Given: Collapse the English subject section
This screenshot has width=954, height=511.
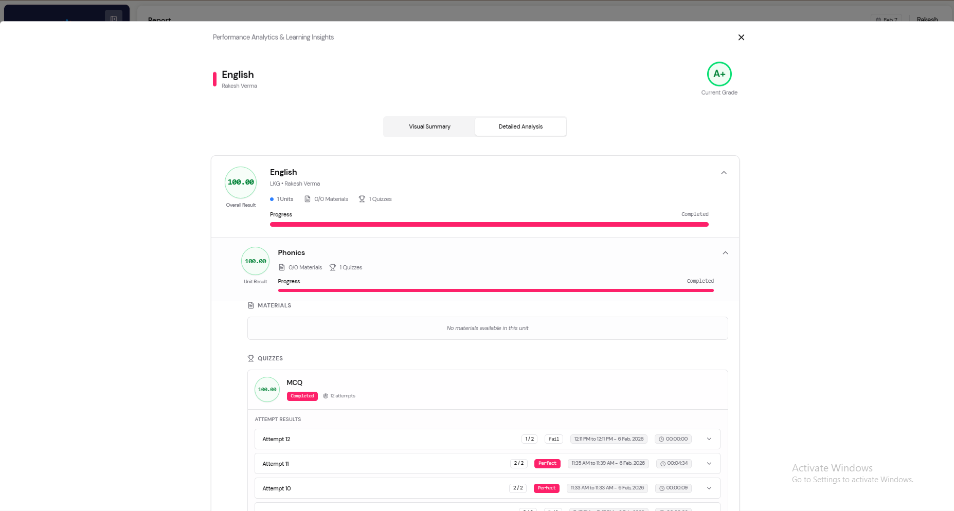Looking at the screenshot, I should point(724,173).
